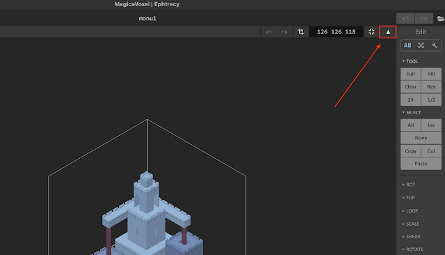The height and width of the screenshot is (255, 445).
Task: Switch to the All tab in the Edit panel
Action: click(407, 45)
